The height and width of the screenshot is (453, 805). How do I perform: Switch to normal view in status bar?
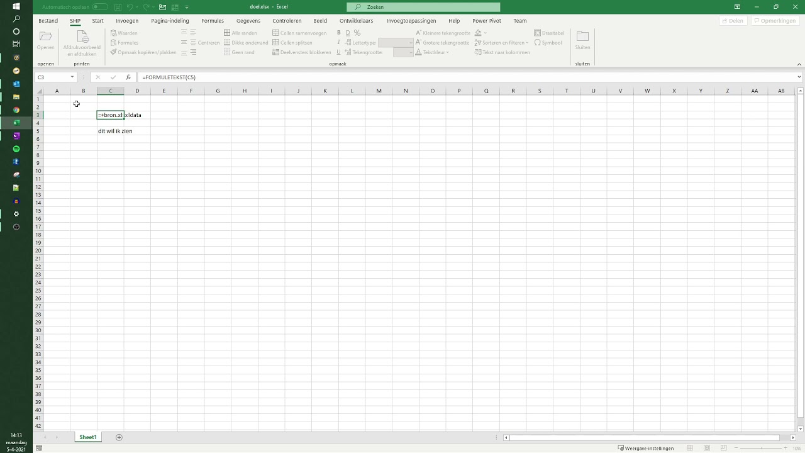click(690, 448)
